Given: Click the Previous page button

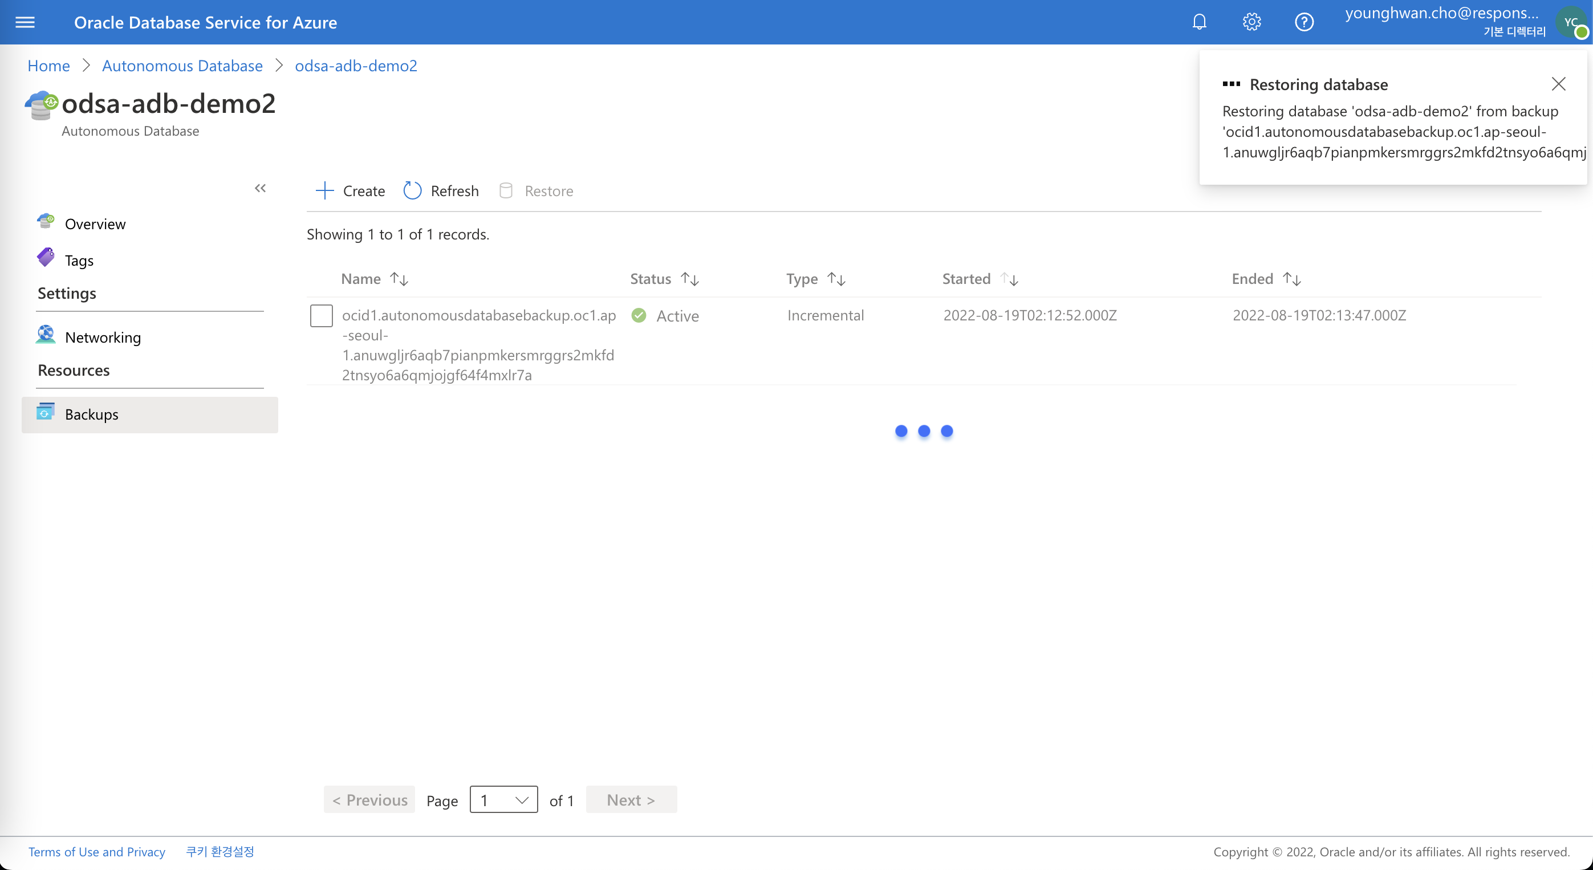Looking at the screenshot, I should (370, 799).
